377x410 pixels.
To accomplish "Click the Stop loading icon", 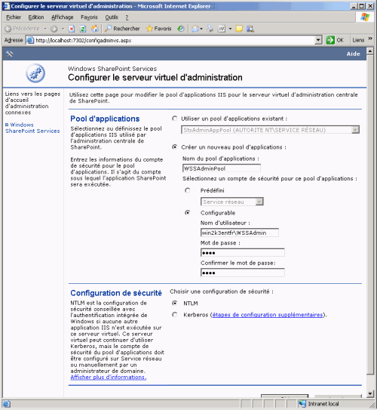I will [72, 29].
